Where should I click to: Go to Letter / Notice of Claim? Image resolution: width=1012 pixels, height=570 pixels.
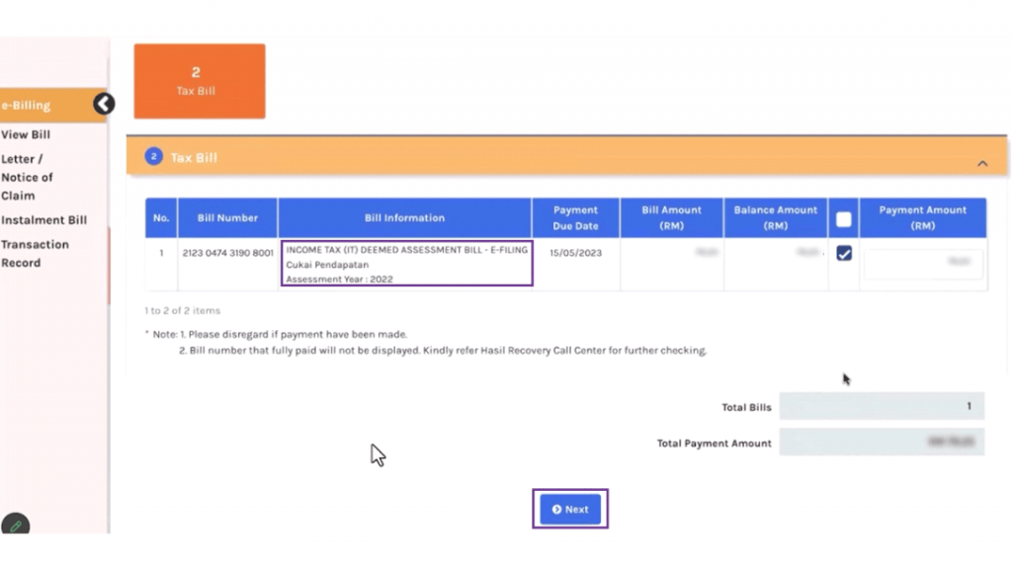(x=27, y=177)
